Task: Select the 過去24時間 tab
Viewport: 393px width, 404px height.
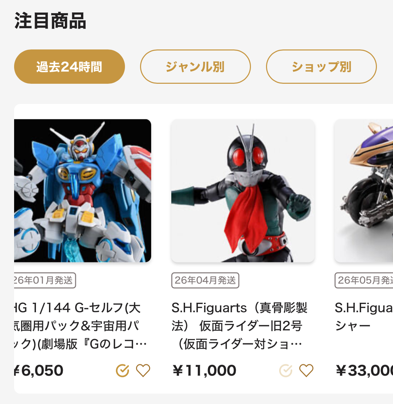Action: 70,67
